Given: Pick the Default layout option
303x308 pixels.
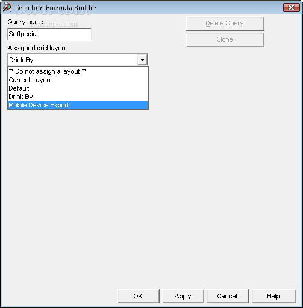Looking at the screenshot, I should (x=78, y=88).
